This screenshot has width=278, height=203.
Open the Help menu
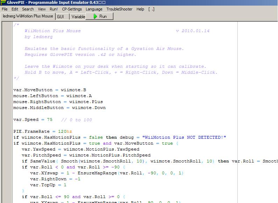(x=140, y=9)
